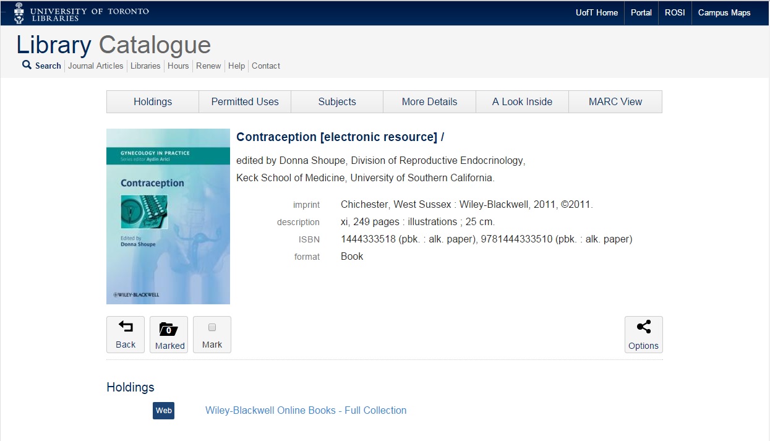Click the Holdings section heading
The image size is (770, 441).
(x=130, y=387)
